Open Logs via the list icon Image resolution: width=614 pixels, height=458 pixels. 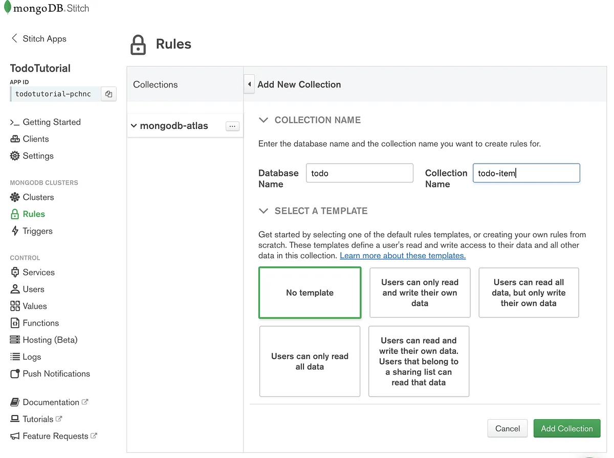coord(14,356)
